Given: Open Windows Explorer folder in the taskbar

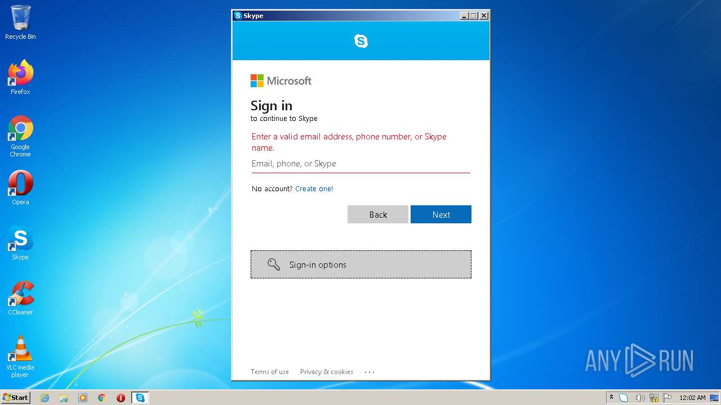Looking at the screenshot, I should point(64,398).
